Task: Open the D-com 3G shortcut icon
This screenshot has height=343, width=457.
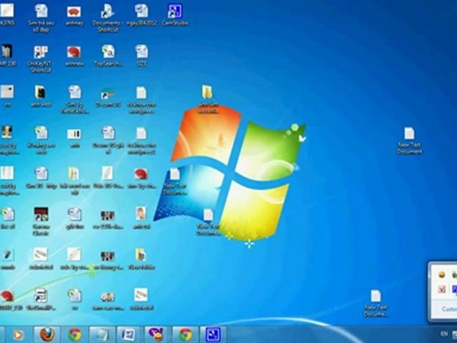Action: [108, 96]
